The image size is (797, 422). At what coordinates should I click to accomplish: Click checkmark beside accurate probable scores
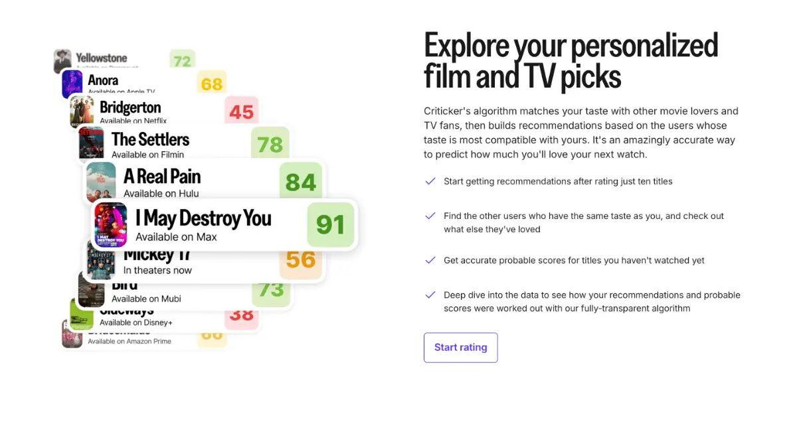click(x=430, y=260)
